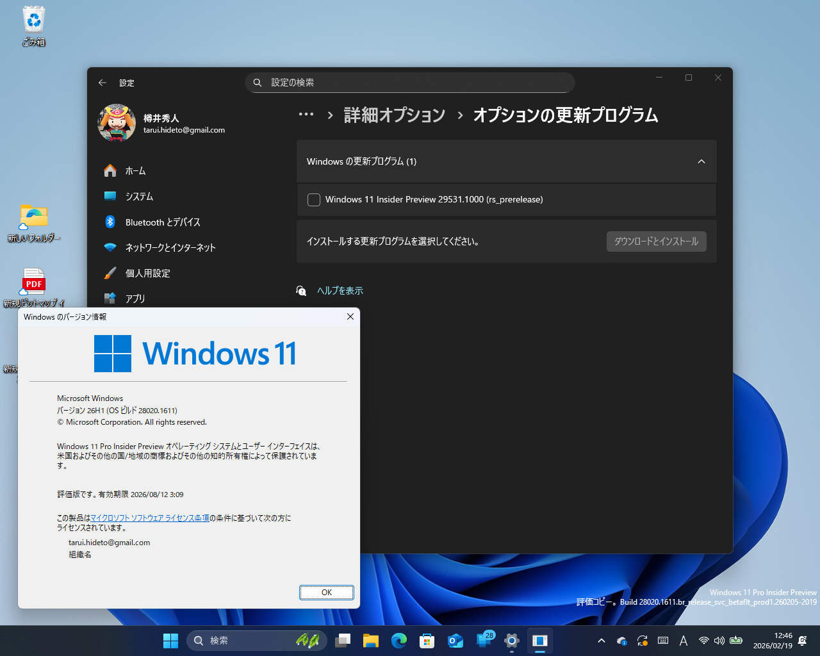This screenshot has height=656, width=820.
Task: Open Teams chat showing 28 notifications
Action: point(483,640)
